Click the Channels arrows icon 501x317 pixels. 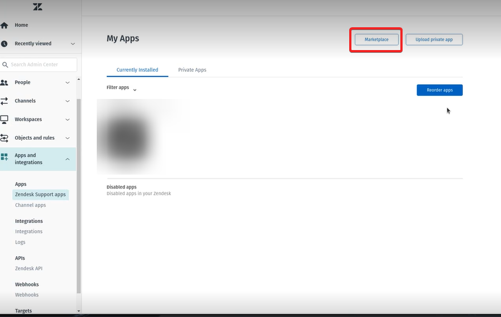point(4,101)
